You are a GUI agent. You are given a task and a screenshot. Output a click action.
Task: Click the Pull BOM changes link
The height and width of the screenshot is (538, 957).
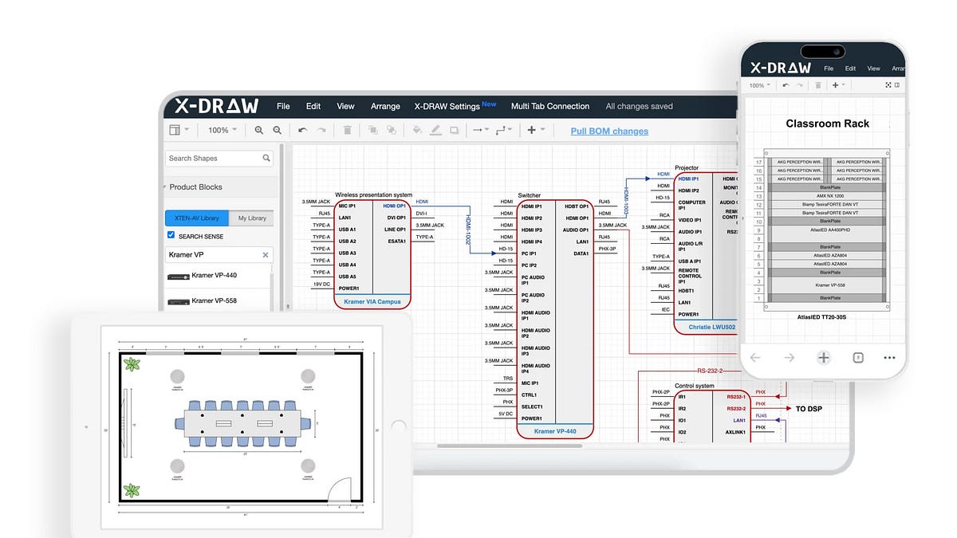click(609, 131)
